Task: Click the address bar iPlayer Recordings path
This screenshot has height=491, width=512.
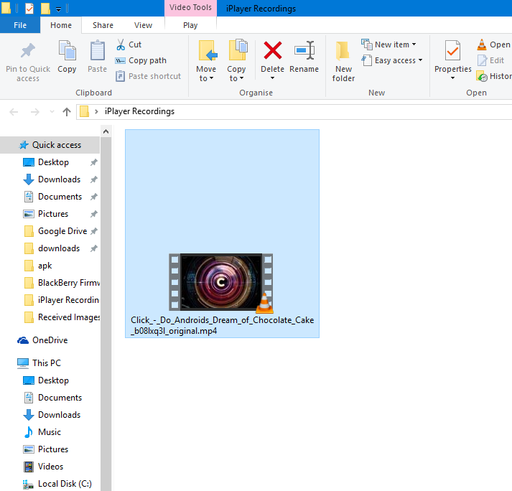Action: point(139,111)
